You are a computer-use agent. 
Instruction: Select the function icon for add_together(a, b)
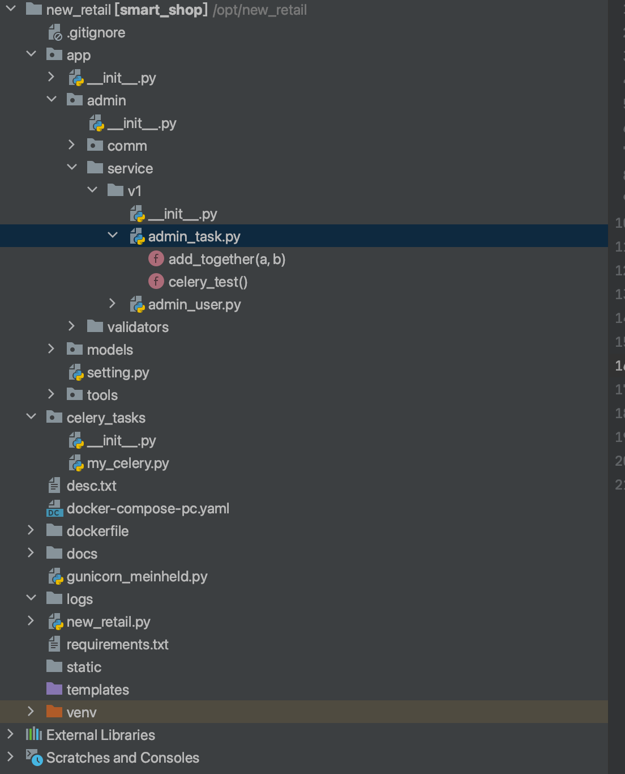(x=156, y=258)
